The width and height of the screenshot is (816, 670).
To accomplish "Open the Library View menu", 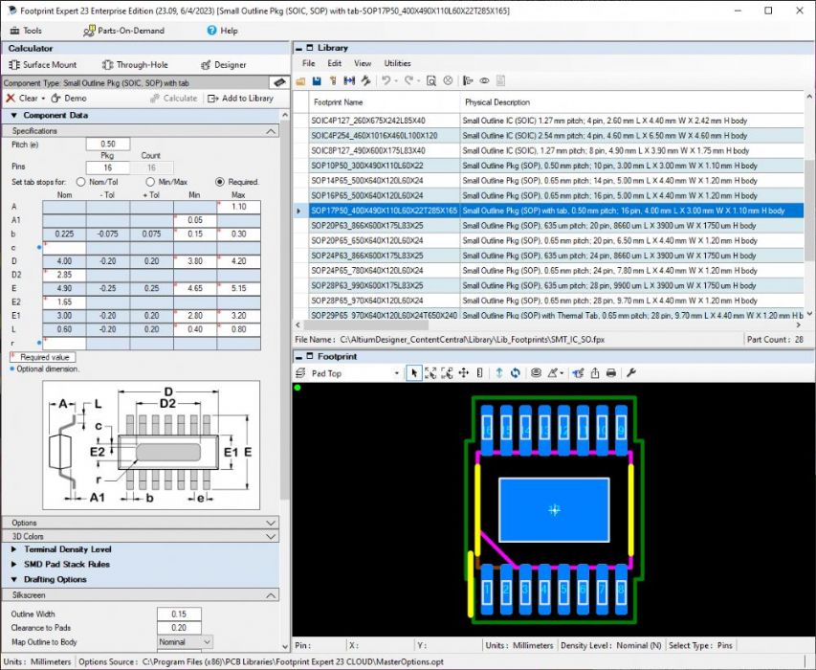I will tap(363, 63).
